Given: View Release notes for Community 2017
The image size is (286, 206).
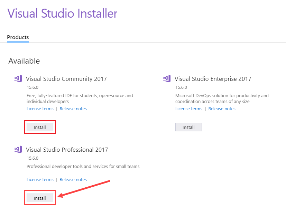Looking at the screenshot, I should pos(73,109).
